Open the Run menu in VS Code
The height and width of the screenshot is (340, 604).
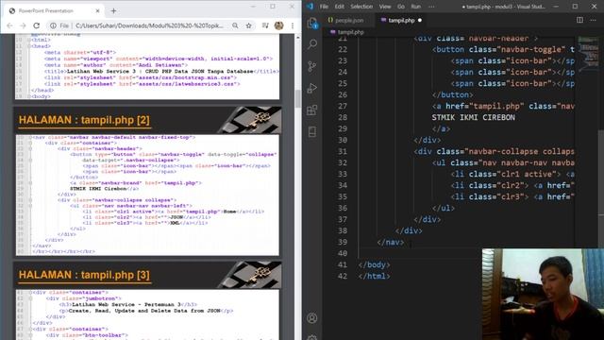[416, 7]
